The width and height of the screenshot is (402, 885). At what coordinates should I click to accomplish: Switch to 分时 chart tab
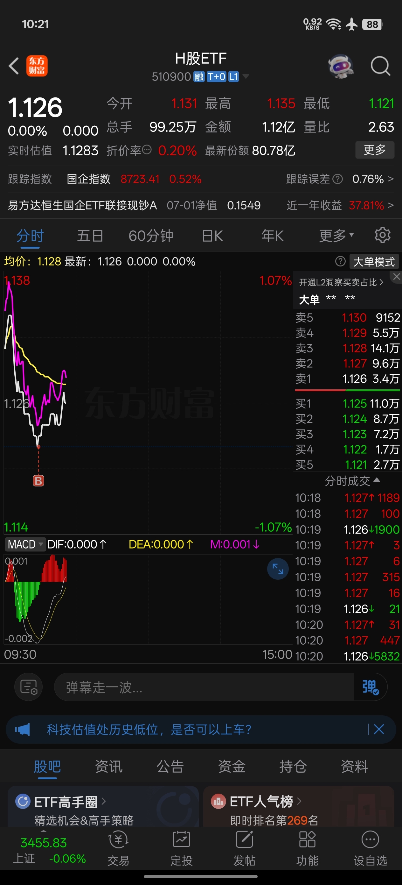coord(30,236)
